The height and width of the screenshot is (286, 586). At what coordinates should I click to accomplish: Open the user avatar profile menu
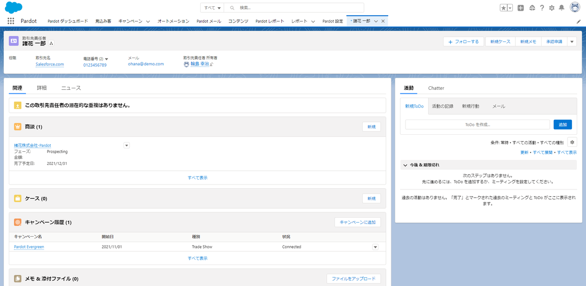(575, 7)
